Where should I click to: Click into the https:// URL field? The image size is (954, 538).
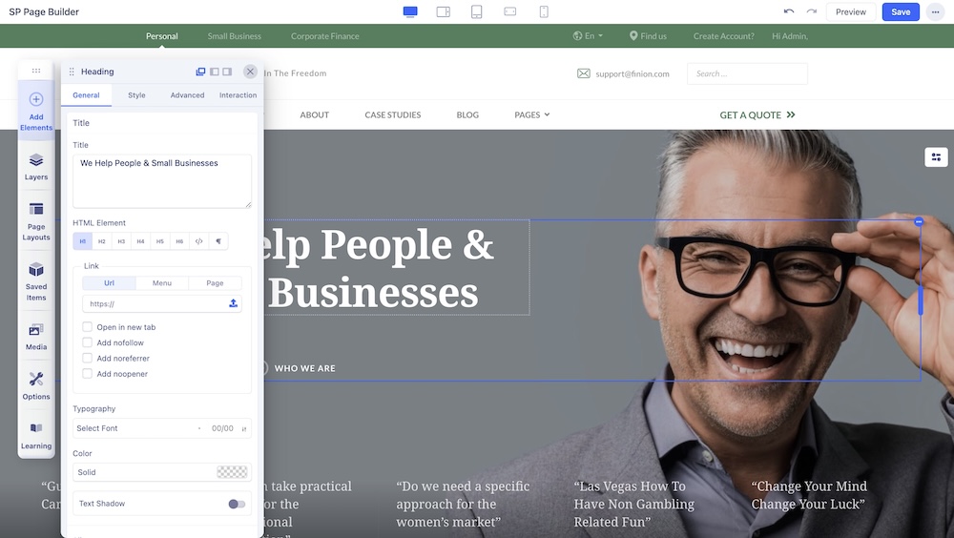click(153, 303)
